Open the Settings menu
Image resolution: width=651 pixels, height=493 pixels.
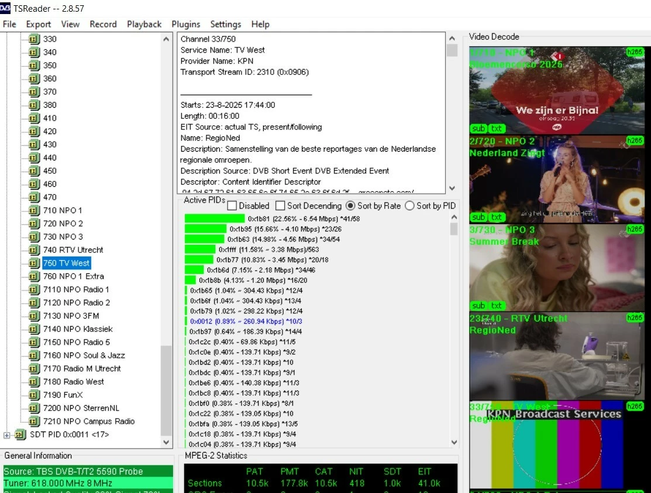click(225, 24)
